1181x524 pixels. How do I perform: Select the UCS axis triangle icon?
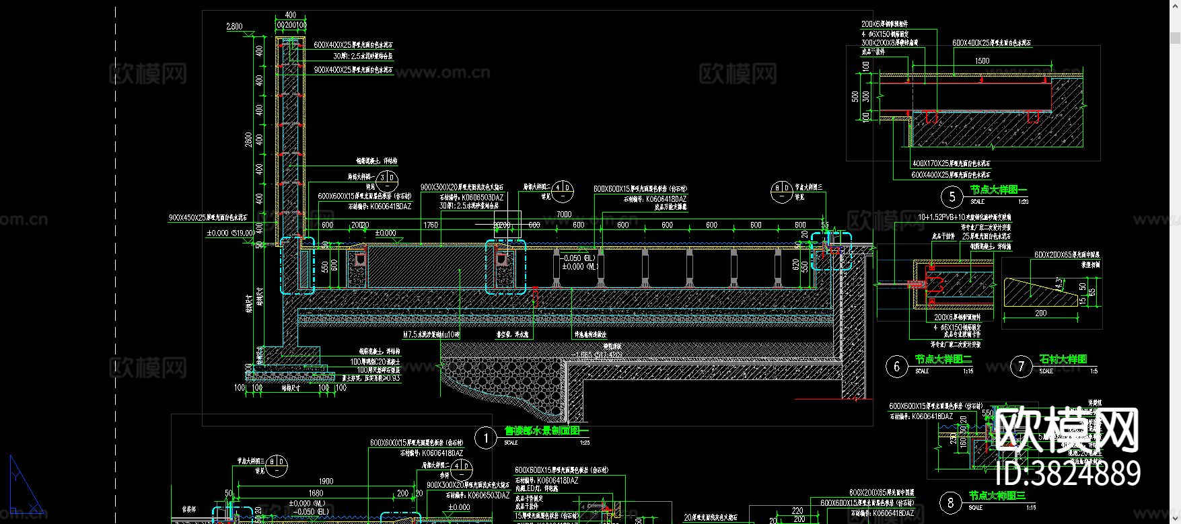click(x=24, y=486)
